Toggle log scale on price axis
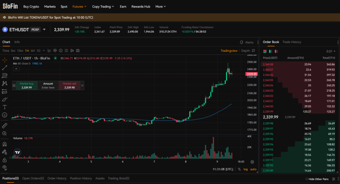This screenshot has width=340, height=184. click(245, 169)
